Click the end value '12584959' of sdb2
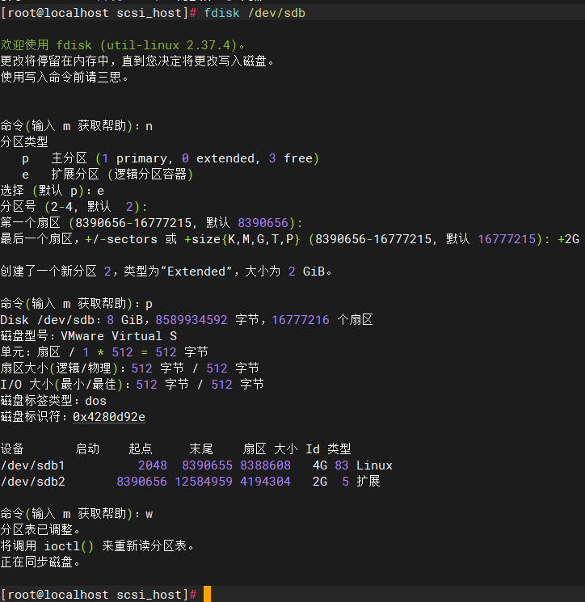Screen dimensions: 585x602 coord(204,482)
